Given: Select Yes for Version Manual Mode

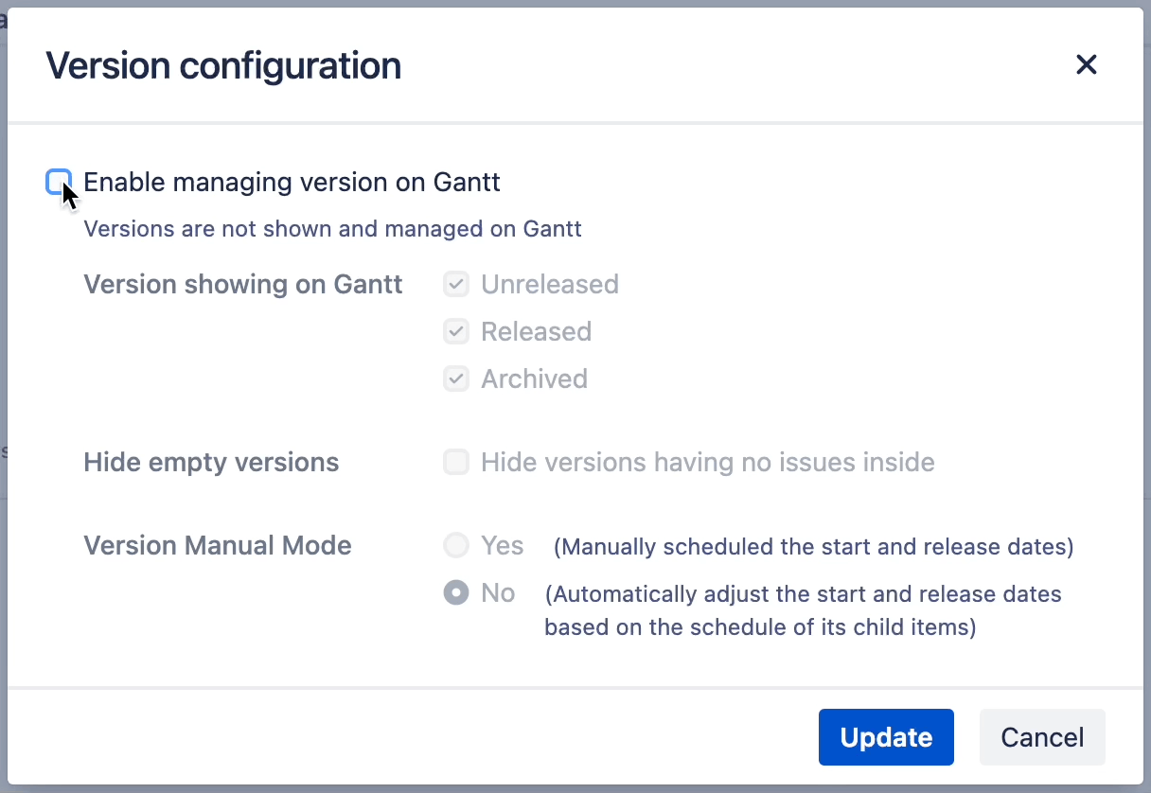Looking at the screenshot, I should click(456, 545).
